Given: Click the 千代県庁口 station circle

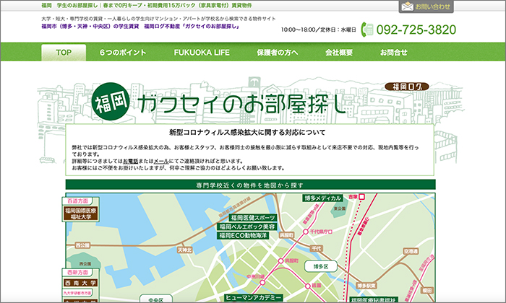Looking at the screenshot, I should 305,232.
